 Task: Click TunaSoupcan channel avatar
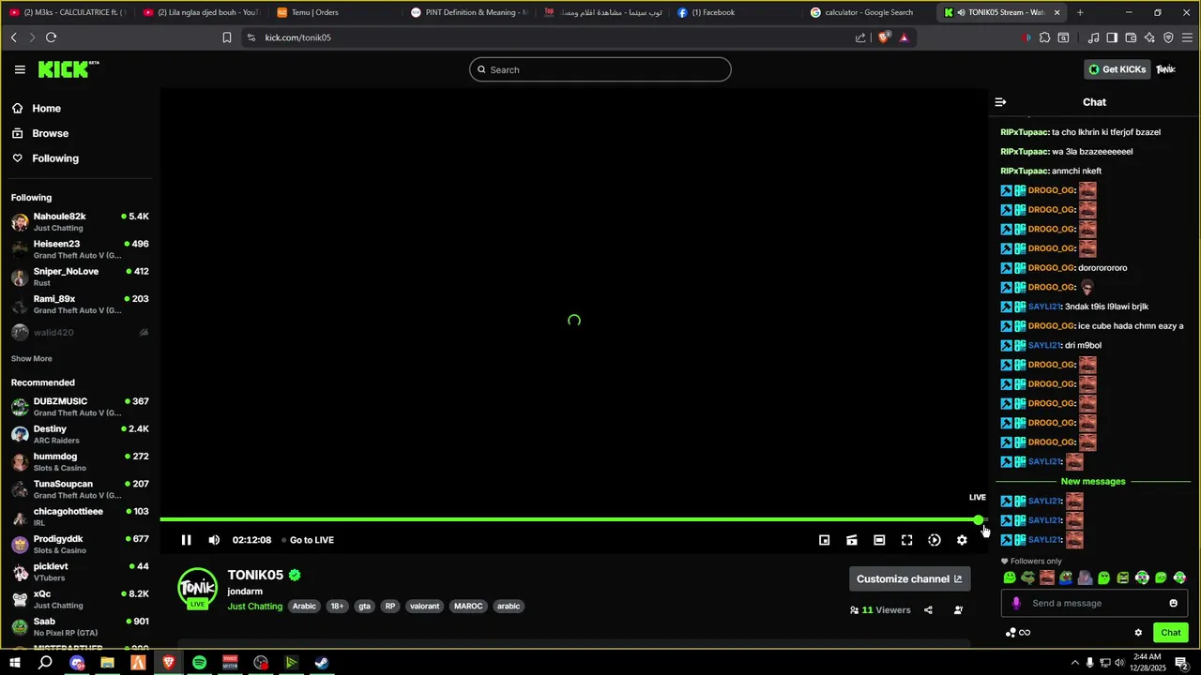coord(20,489)
